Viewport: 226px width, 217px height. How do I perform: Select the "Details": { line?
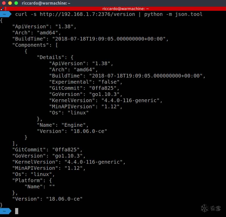pos(55,57)
